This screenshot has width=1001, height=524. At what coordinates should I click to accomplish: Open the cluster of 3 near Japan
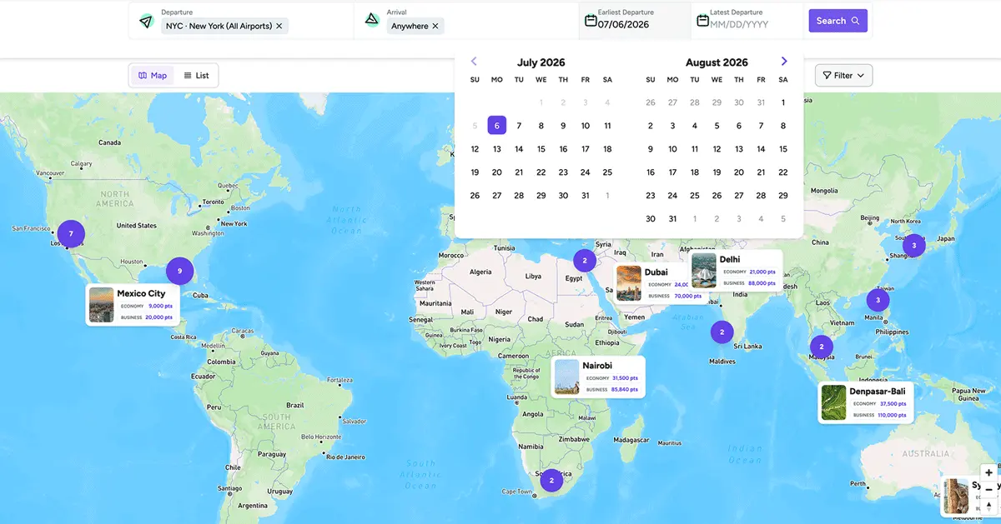tap(913, 245)
